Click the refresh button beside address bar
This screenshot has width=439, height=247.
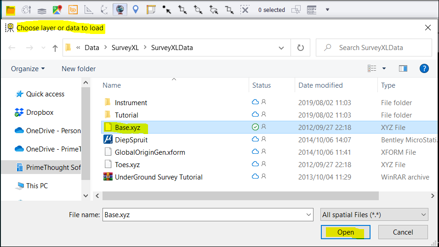301,48
